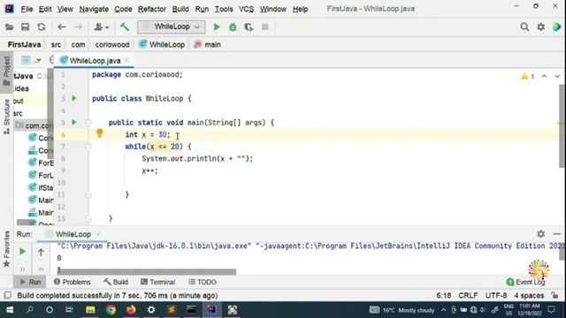Click the main method breadcrumb
This screenshot has height=318, width=566.
[x=208, y=45]
